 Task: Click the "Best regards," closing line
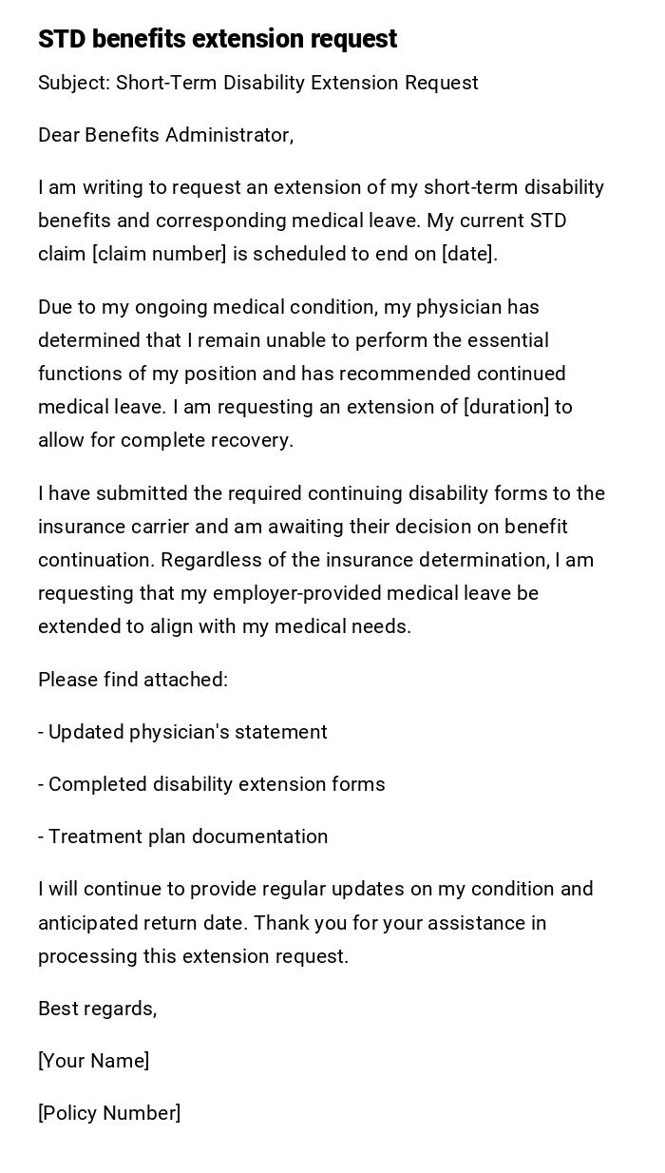[97, 1009]
